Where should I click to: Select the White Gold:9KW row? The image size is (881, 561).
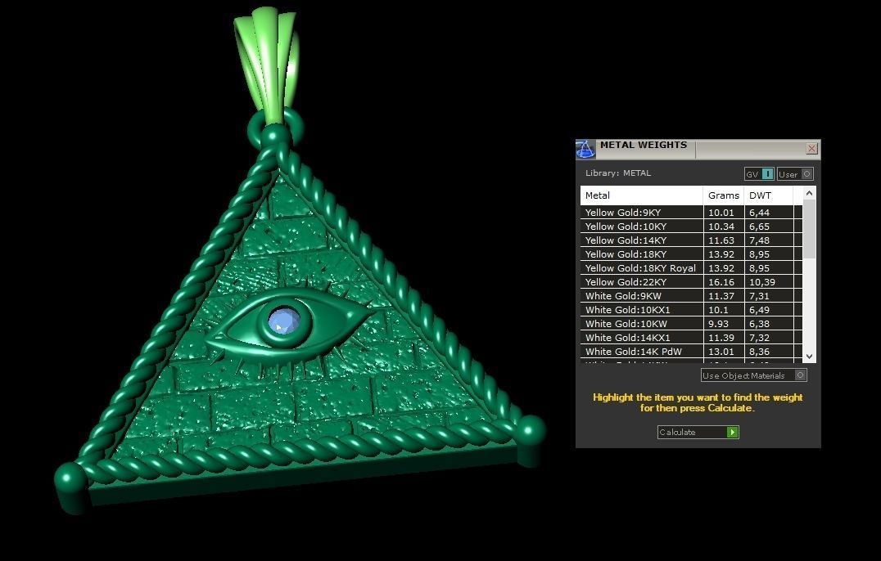[x=691, y=296]
